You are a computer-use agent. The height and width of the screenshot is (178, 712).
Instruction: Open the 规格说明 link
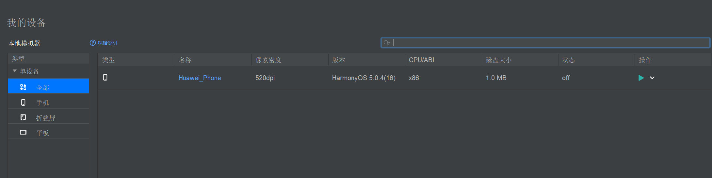coord(107,43)
